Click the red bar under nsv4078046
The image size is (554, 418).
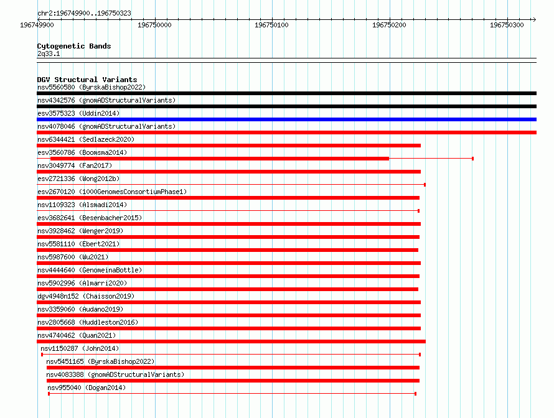(x=286, y=132)
